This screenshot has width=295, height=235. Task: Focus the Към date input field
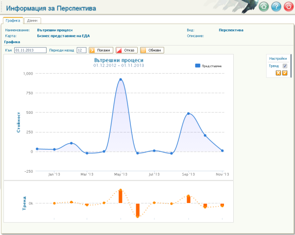tap(30, 50)
